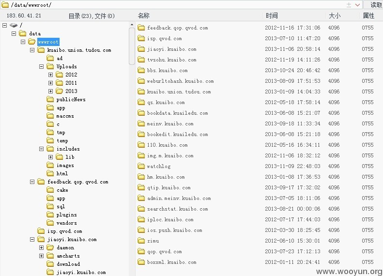Select the vendors folder in tree

66,223
